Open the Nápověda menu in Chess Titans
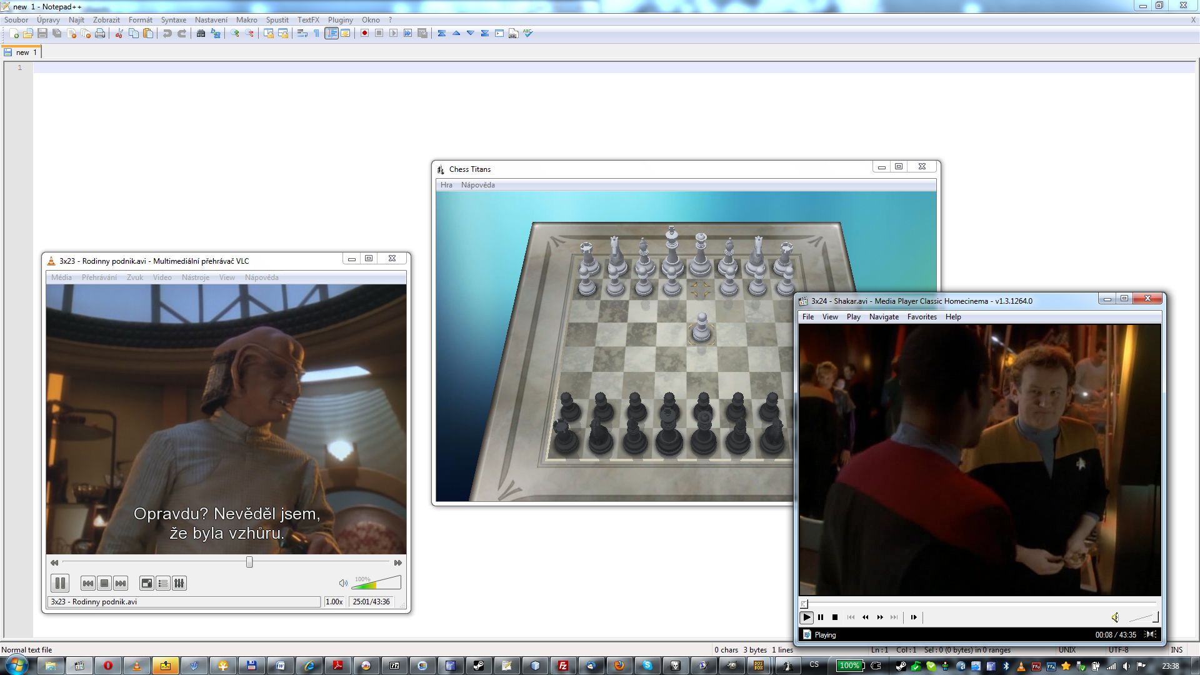Image resolution: width=1200 pixels, height=675 pixels. pos(477,185)
